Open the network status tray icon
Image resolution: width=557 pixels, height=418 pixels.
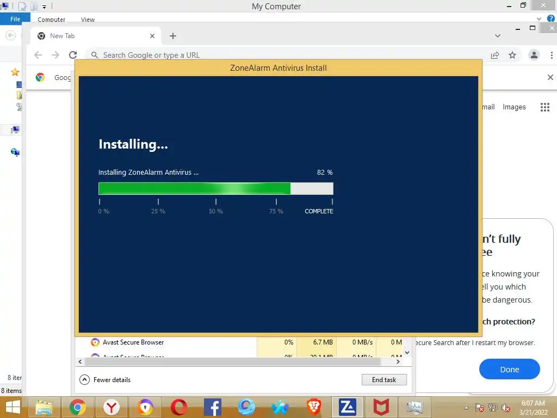point(493,407)
